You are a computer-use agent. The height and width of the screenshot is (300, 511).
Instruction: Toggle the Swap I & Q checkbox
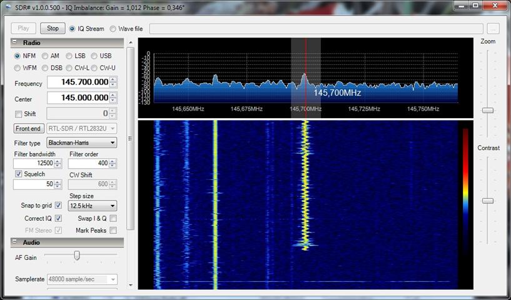coord(113,218)
